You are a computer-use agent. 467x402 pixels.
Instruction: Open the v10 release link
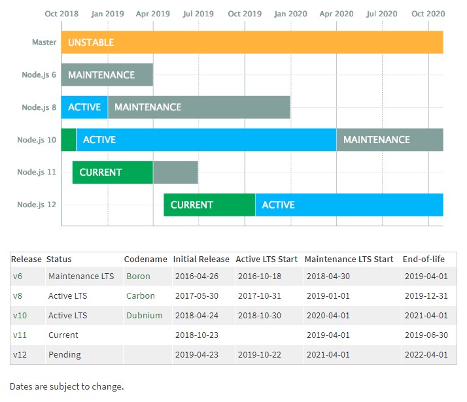[x=20, y=316]
